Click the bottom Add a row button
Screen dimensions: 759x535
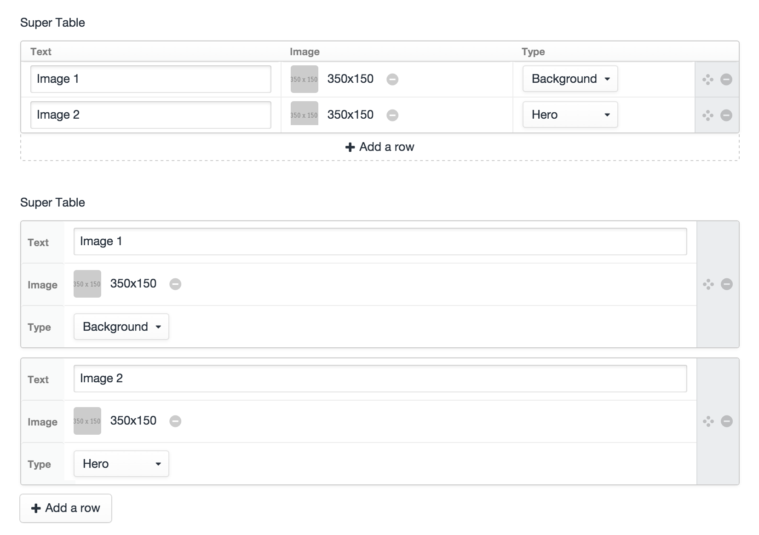[x=66, y=508]
